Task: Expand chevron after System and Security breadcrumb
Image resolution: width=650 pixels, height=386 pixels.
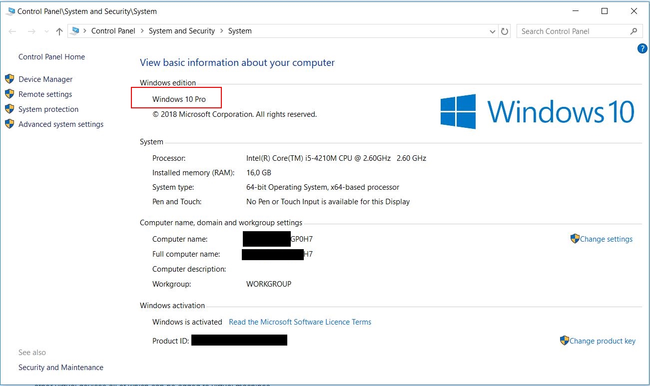Action: click(x=221, y=31)
